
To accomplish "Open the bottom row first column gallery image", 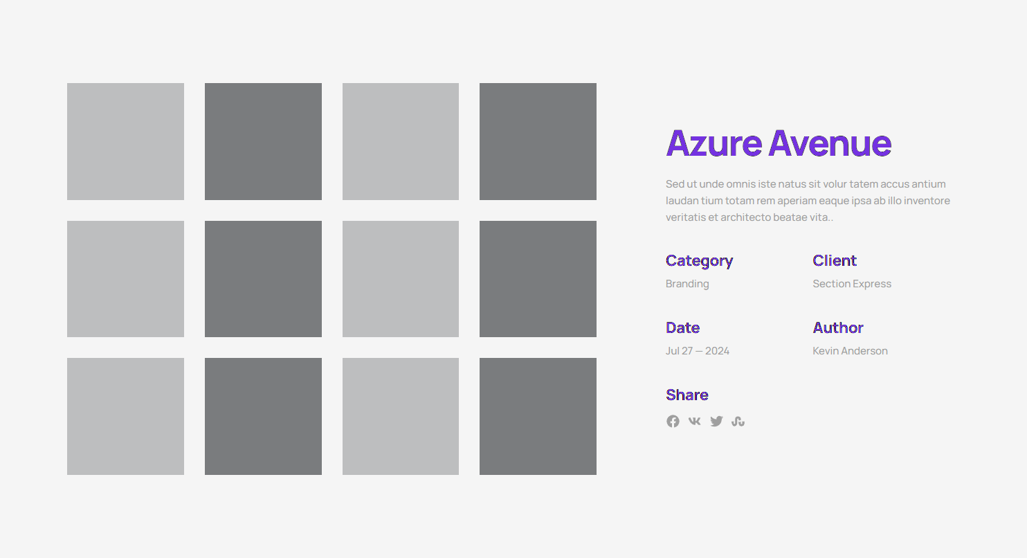I will (x=125, y=416).
